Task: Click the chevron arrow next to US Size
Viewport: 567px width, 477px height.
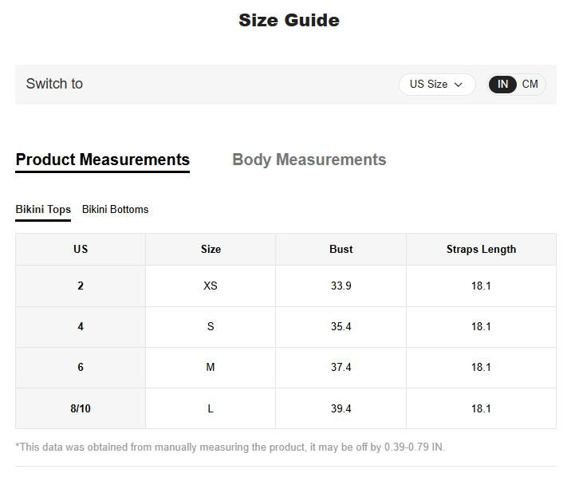Action: pos(459,85)
